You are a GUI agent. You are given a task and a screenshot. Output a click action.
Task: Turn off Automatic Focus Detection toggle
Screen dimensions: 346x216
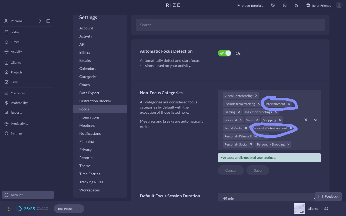pyautogui.click(x=225, y=53)
